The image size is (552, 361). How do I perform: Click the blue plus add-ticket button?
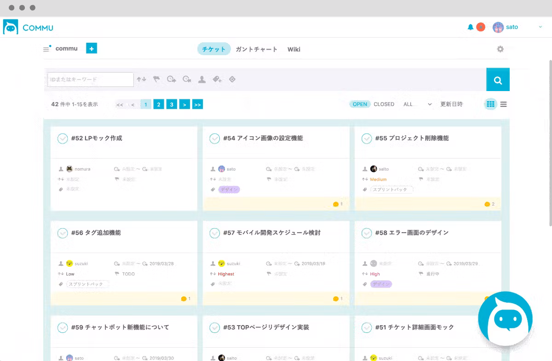[x=92, y=48]
